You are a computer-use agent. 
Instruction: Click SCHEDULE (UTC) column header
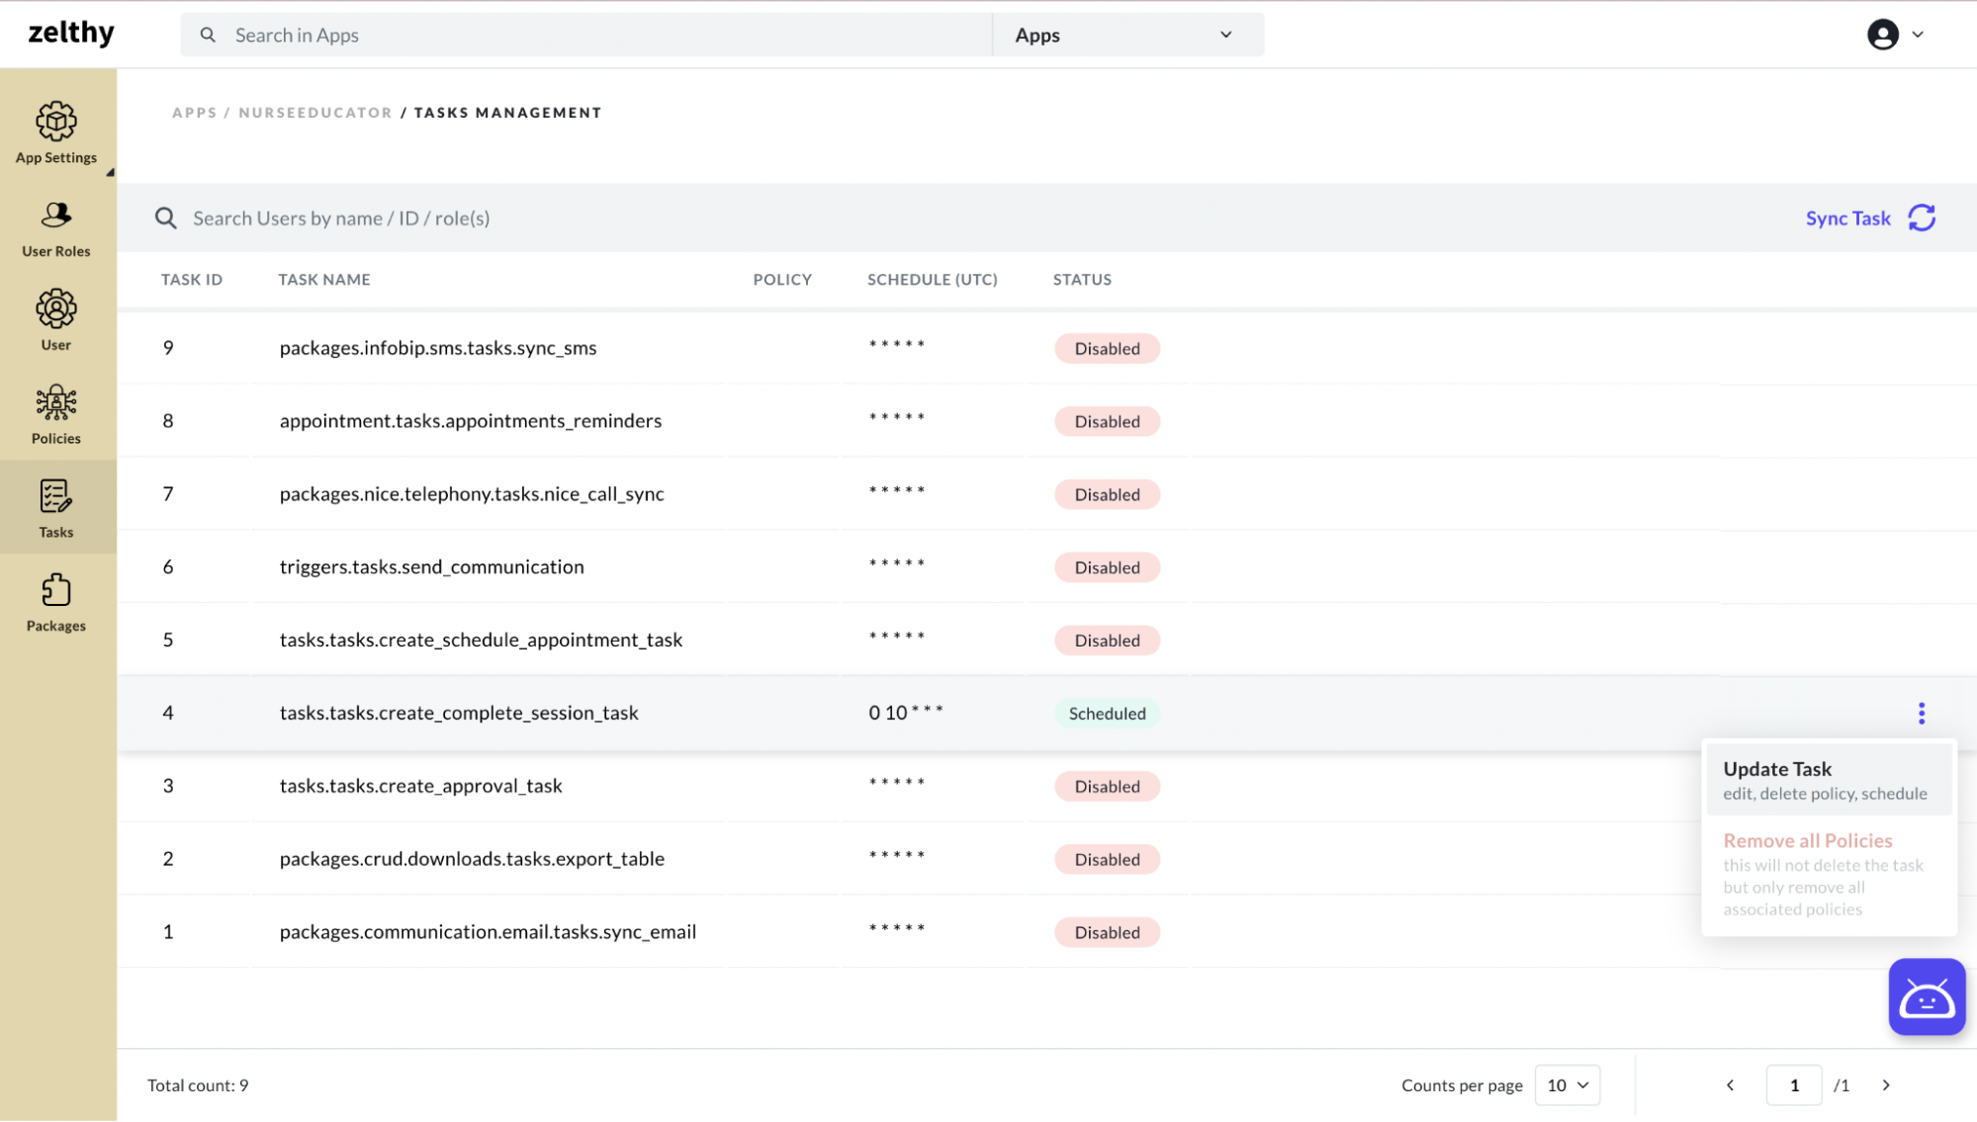click(x=933, y=280)
